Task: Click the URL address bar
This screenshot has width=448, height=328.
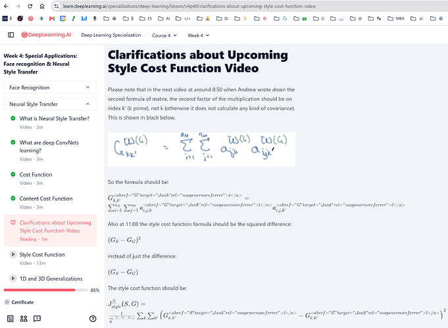Action: [x=189, y=6]
